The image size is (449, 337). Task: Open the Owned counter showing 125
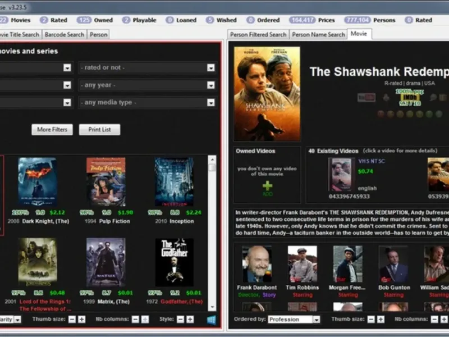tap(94, 20)
